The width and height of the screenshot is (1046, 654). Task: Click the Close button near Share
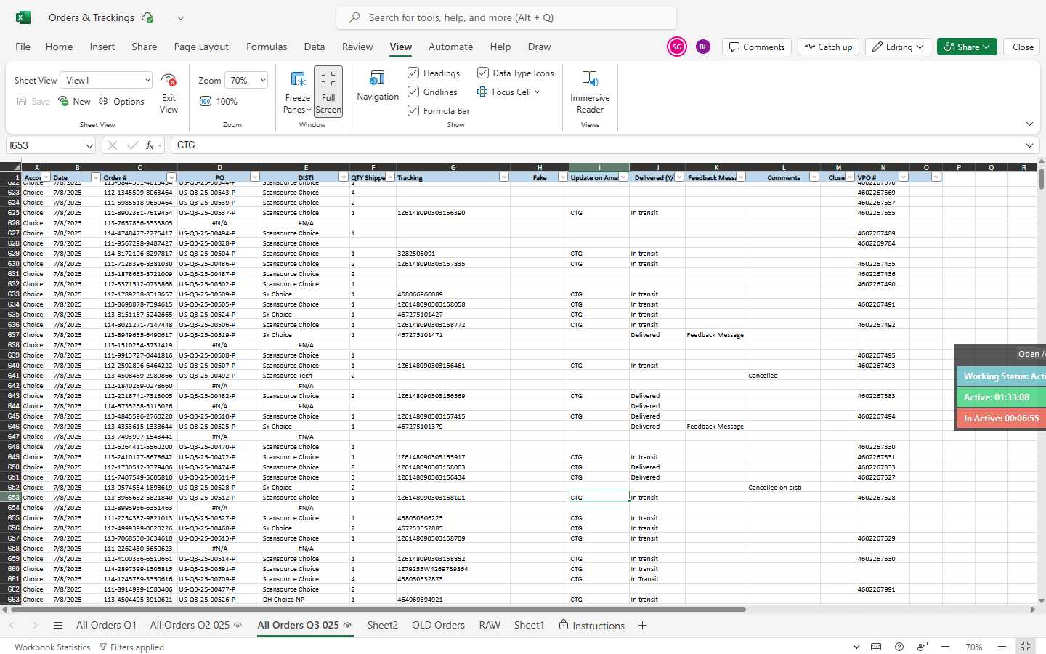(x=1023, y=47)
